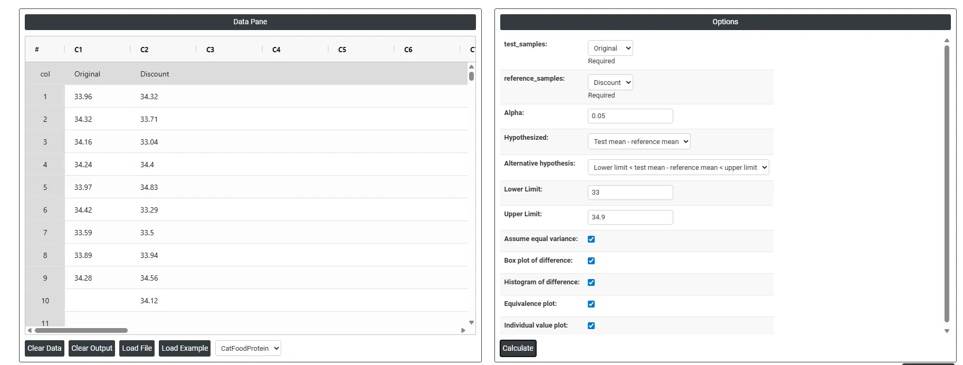The width and height of the screenshot is (963, 365).
Task: Toggle Box plot of difference checkbox
Action: click(x=591, y=261)
